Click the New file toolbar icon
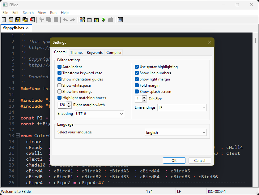The width and height of the screenshot is (259, 195). click(4, 20)
